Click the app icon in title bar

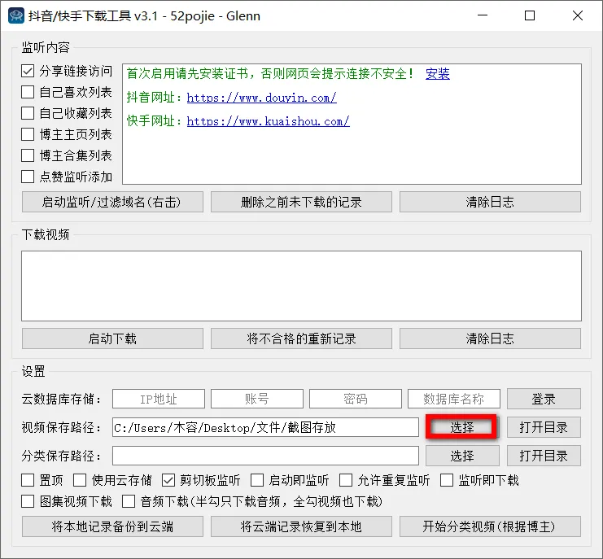point(15,15)
